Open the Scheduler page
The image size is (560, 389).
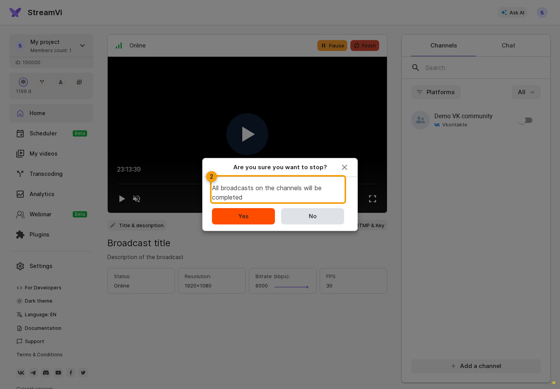point(51,133)
